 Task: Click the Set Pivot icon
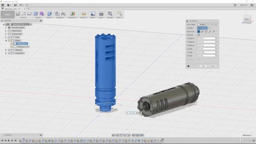199,35
